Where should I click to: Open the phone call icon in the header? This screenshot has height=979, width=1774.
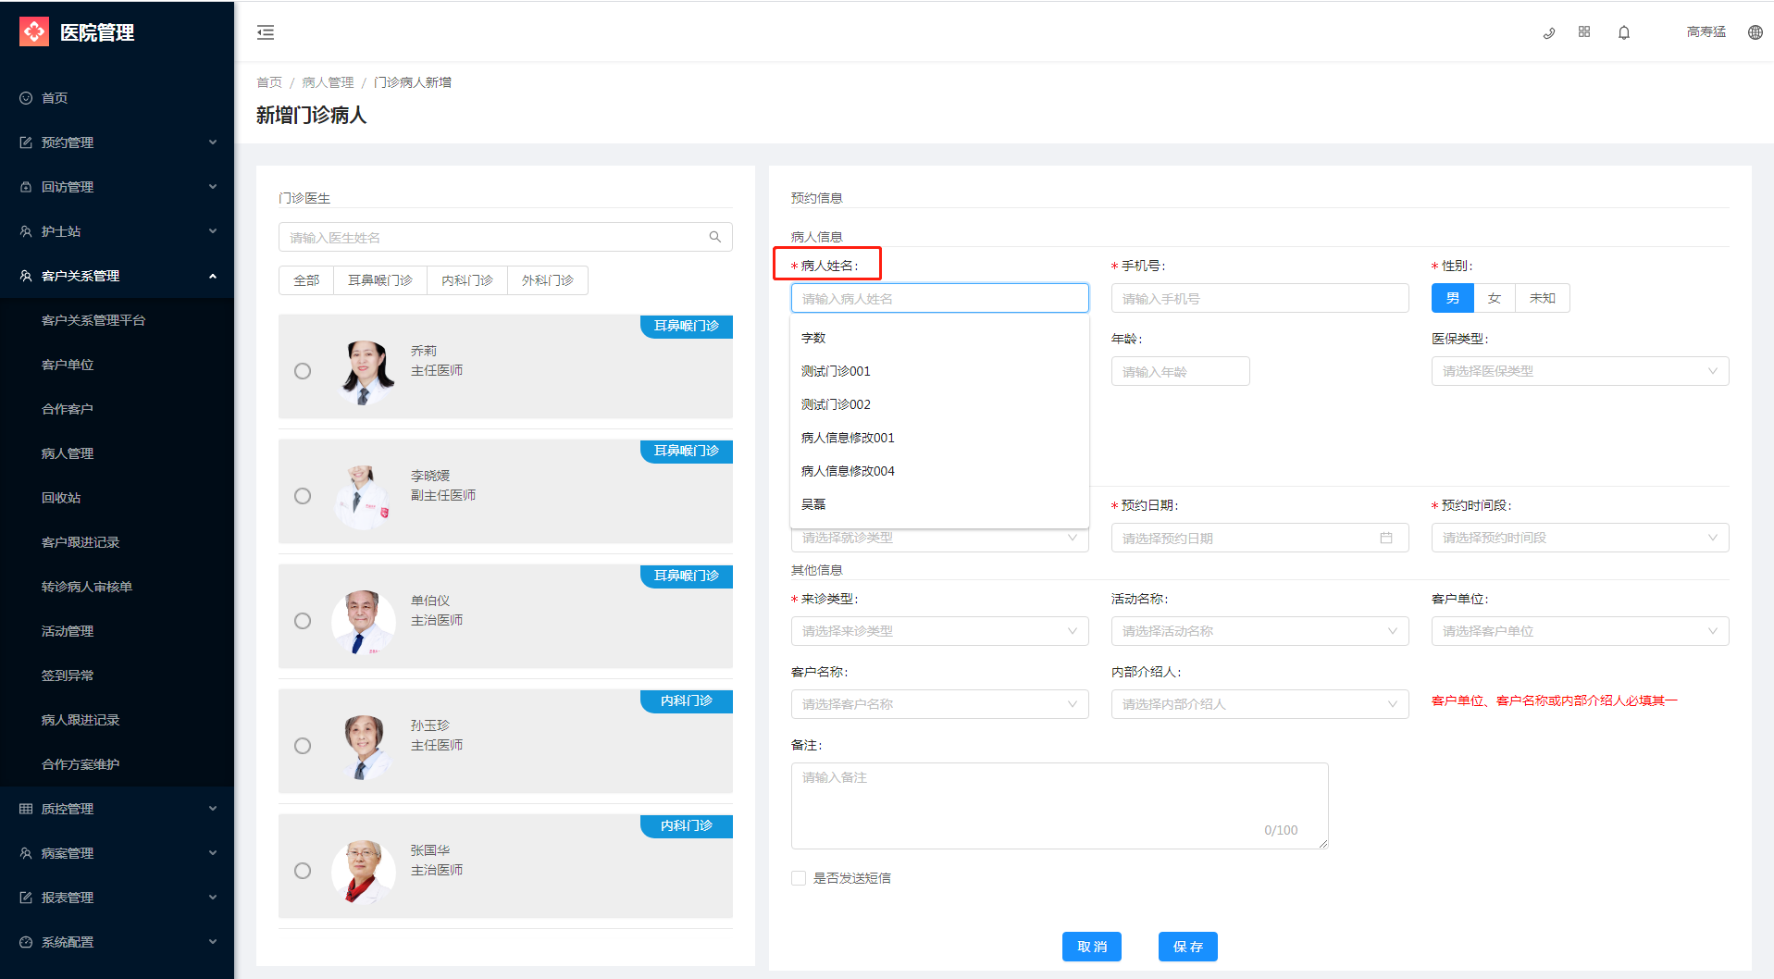pos(1549,32)
